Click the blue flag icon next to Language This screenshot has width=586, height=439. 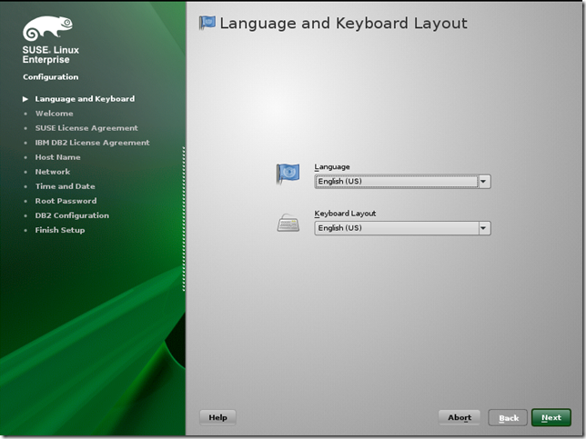click(x=288, y=174)
